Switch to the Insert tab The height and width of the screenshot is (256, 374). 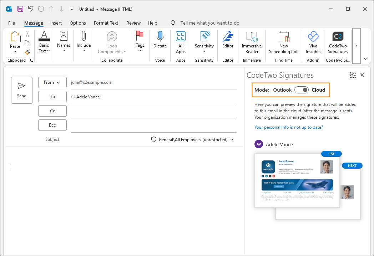click(x=56, y=23)
